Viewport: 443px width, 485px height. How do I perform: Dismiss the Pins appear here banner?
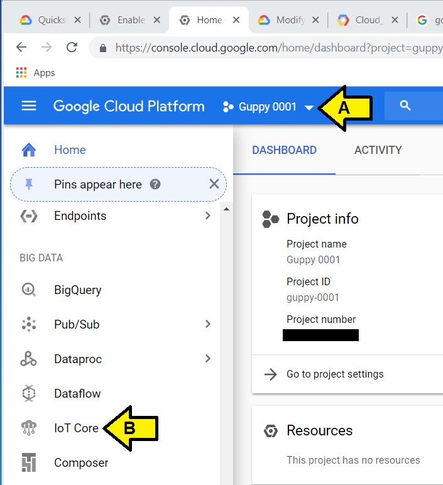(x=214, y=184)
